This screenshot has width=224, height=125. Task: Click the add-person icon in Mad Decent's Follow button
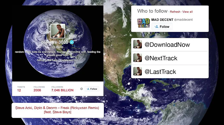(156, 27)
